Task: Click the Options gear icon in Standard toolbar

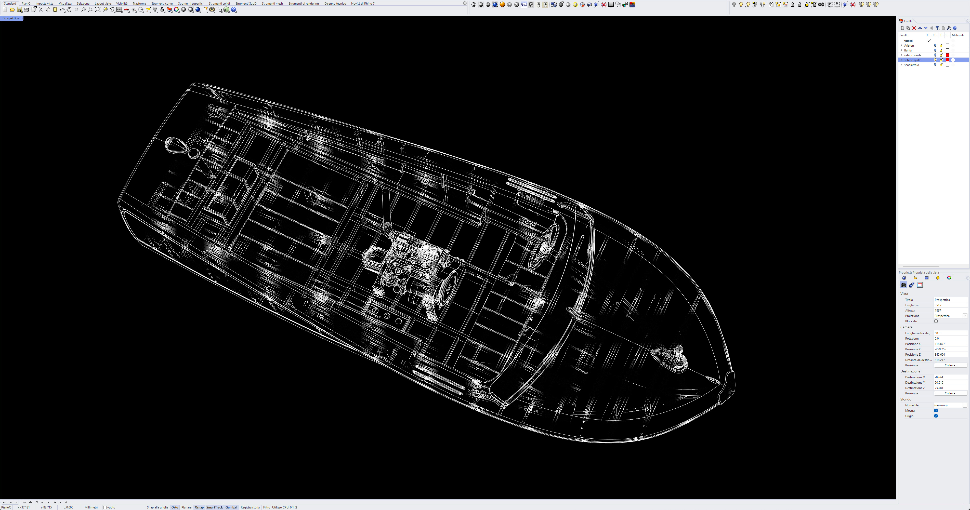Action: (x=212, y=10)
